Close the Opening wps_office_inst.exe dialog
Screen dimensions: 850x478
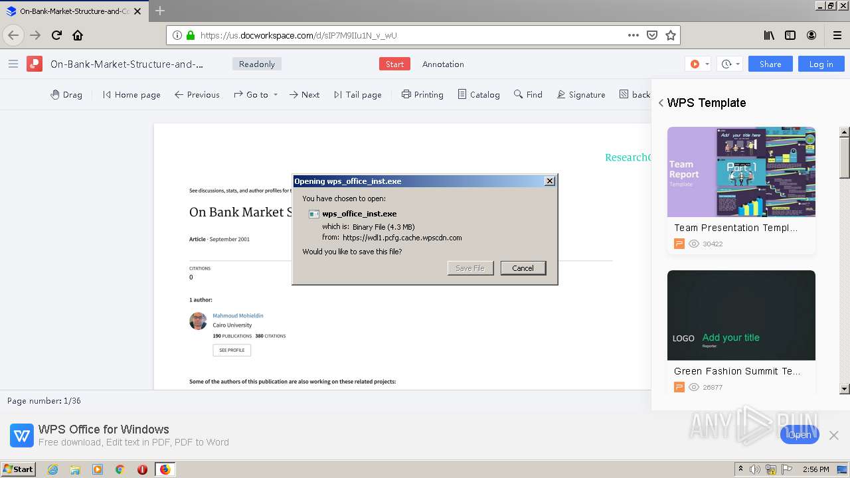[x=549, y=181]
